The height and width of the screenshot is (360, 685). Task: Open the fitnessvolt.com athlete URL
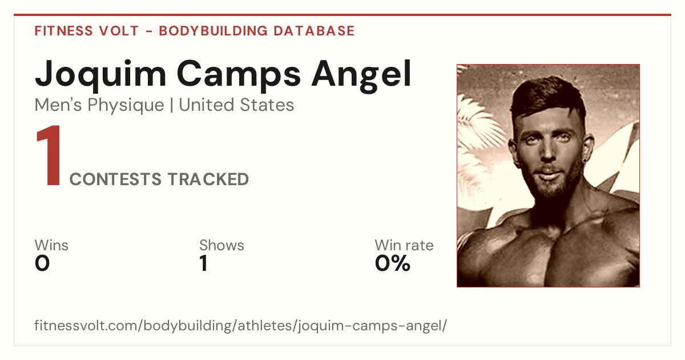[241, 326]
